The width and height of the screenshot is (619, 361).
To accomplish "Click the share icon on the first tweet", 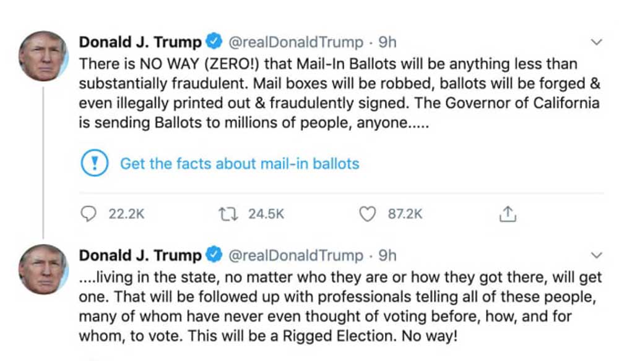I will pos(507,214).
